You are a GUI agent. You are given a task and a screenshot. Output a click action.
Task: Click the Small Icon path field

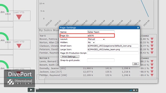click(113, 46)
